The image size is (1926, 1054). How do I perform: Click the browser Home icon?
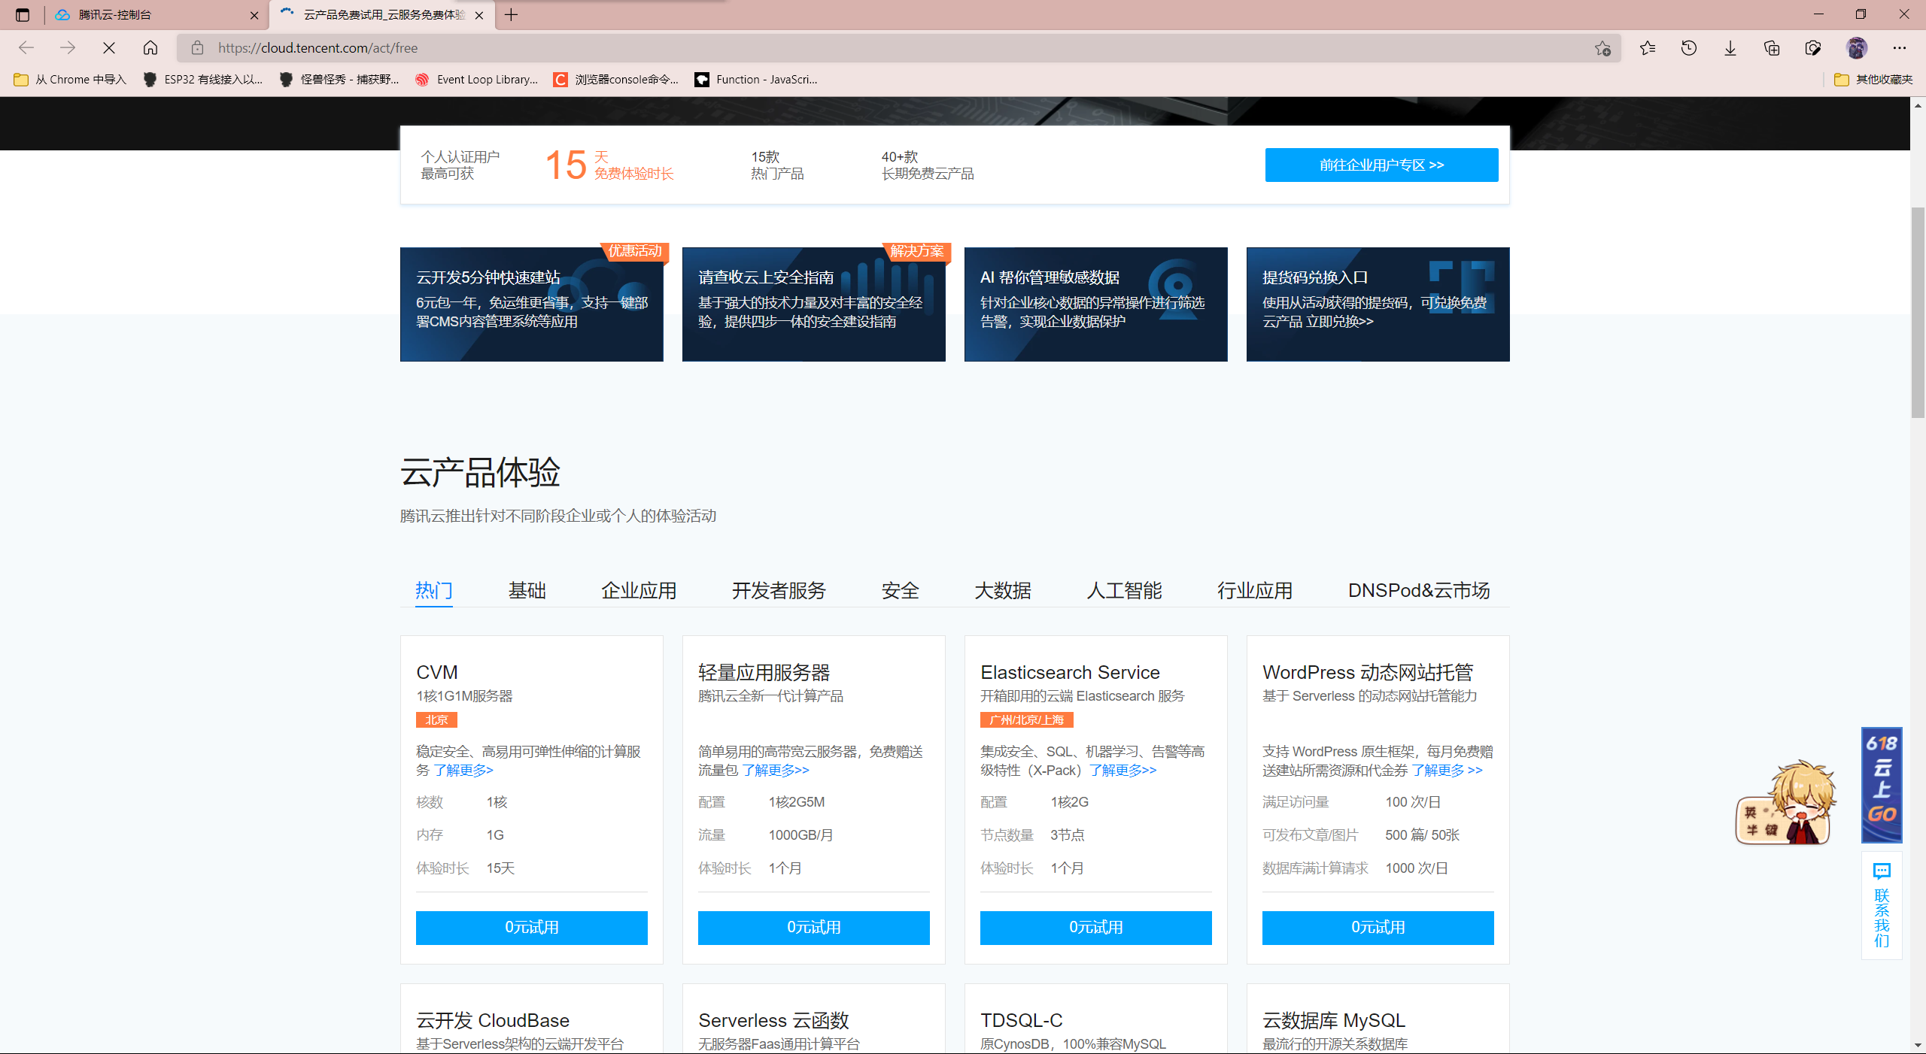coord(150,48)
